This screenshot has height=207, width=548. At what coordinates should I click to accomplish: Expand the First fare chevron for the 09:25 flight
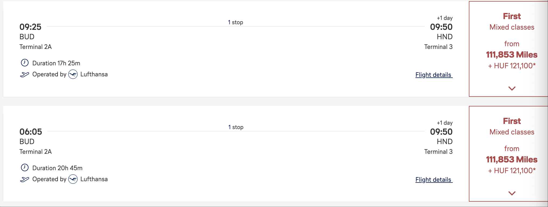coord(512,88)
